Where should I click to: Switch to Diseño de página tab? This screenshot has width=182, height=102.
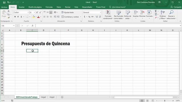pyautogui.click(x=35, y=7)
